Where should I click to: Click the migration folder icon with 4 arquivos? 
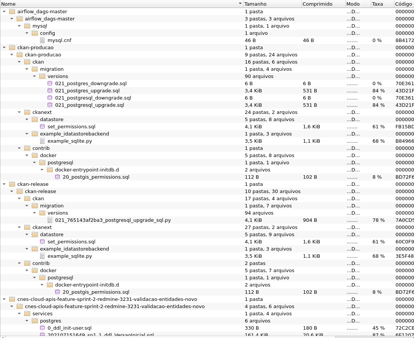click(x=35, y=69)
